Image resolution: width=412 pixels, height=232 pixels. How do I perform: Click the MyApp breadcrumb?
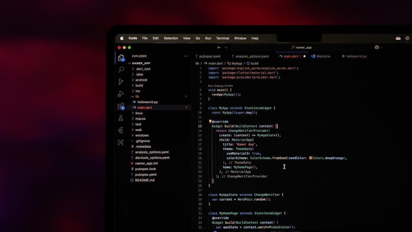pyautogui.click(x=235, y=63)
